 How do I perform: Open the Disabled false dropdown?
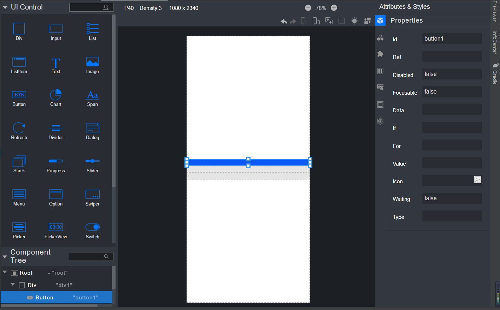pos(452,74)
